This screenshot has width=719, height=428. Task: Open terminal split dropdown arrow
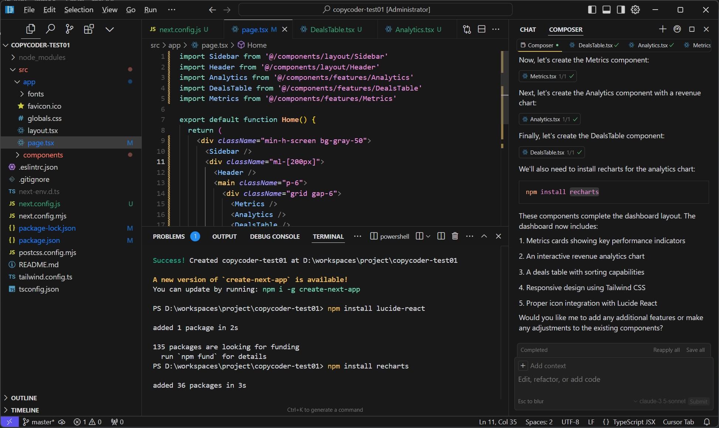pos(428,236)
